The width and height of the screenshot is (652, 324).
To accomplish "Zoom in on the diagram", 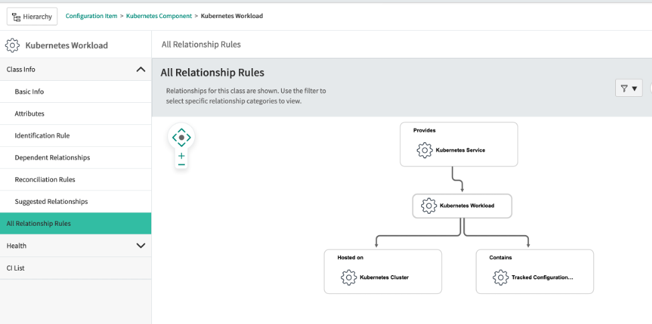I will pos(181,156).
